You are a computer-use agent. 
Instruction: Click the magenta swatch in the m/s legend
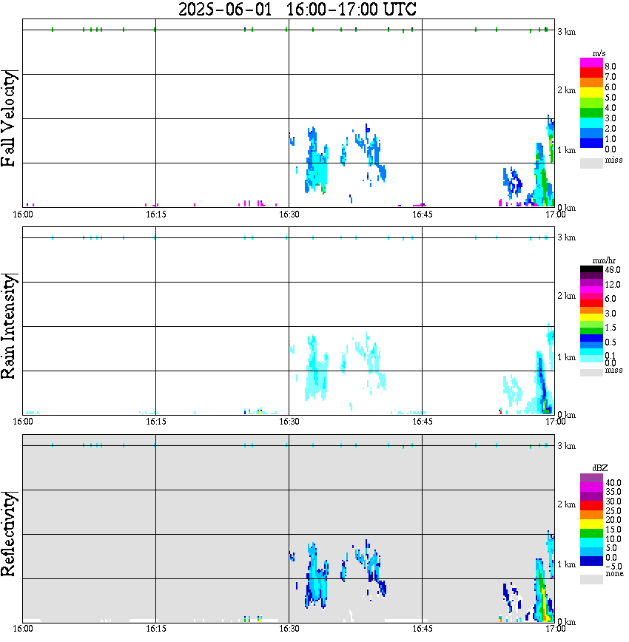[x=591, y=63]
